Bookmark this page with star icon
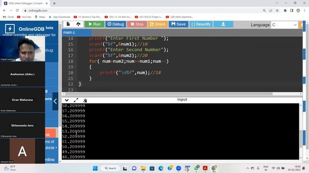 [x=277, y=11]
